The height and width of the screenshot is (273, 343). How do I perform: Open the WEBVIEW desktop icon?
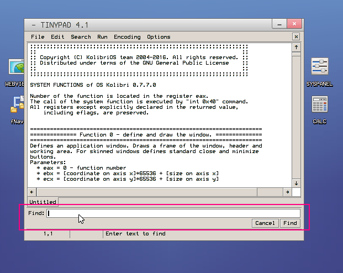15,69
